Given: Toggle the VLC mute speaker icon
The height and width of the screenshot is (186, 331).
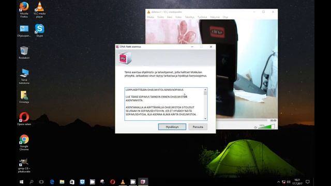Looking at the screenshot, I should point(255,128).
